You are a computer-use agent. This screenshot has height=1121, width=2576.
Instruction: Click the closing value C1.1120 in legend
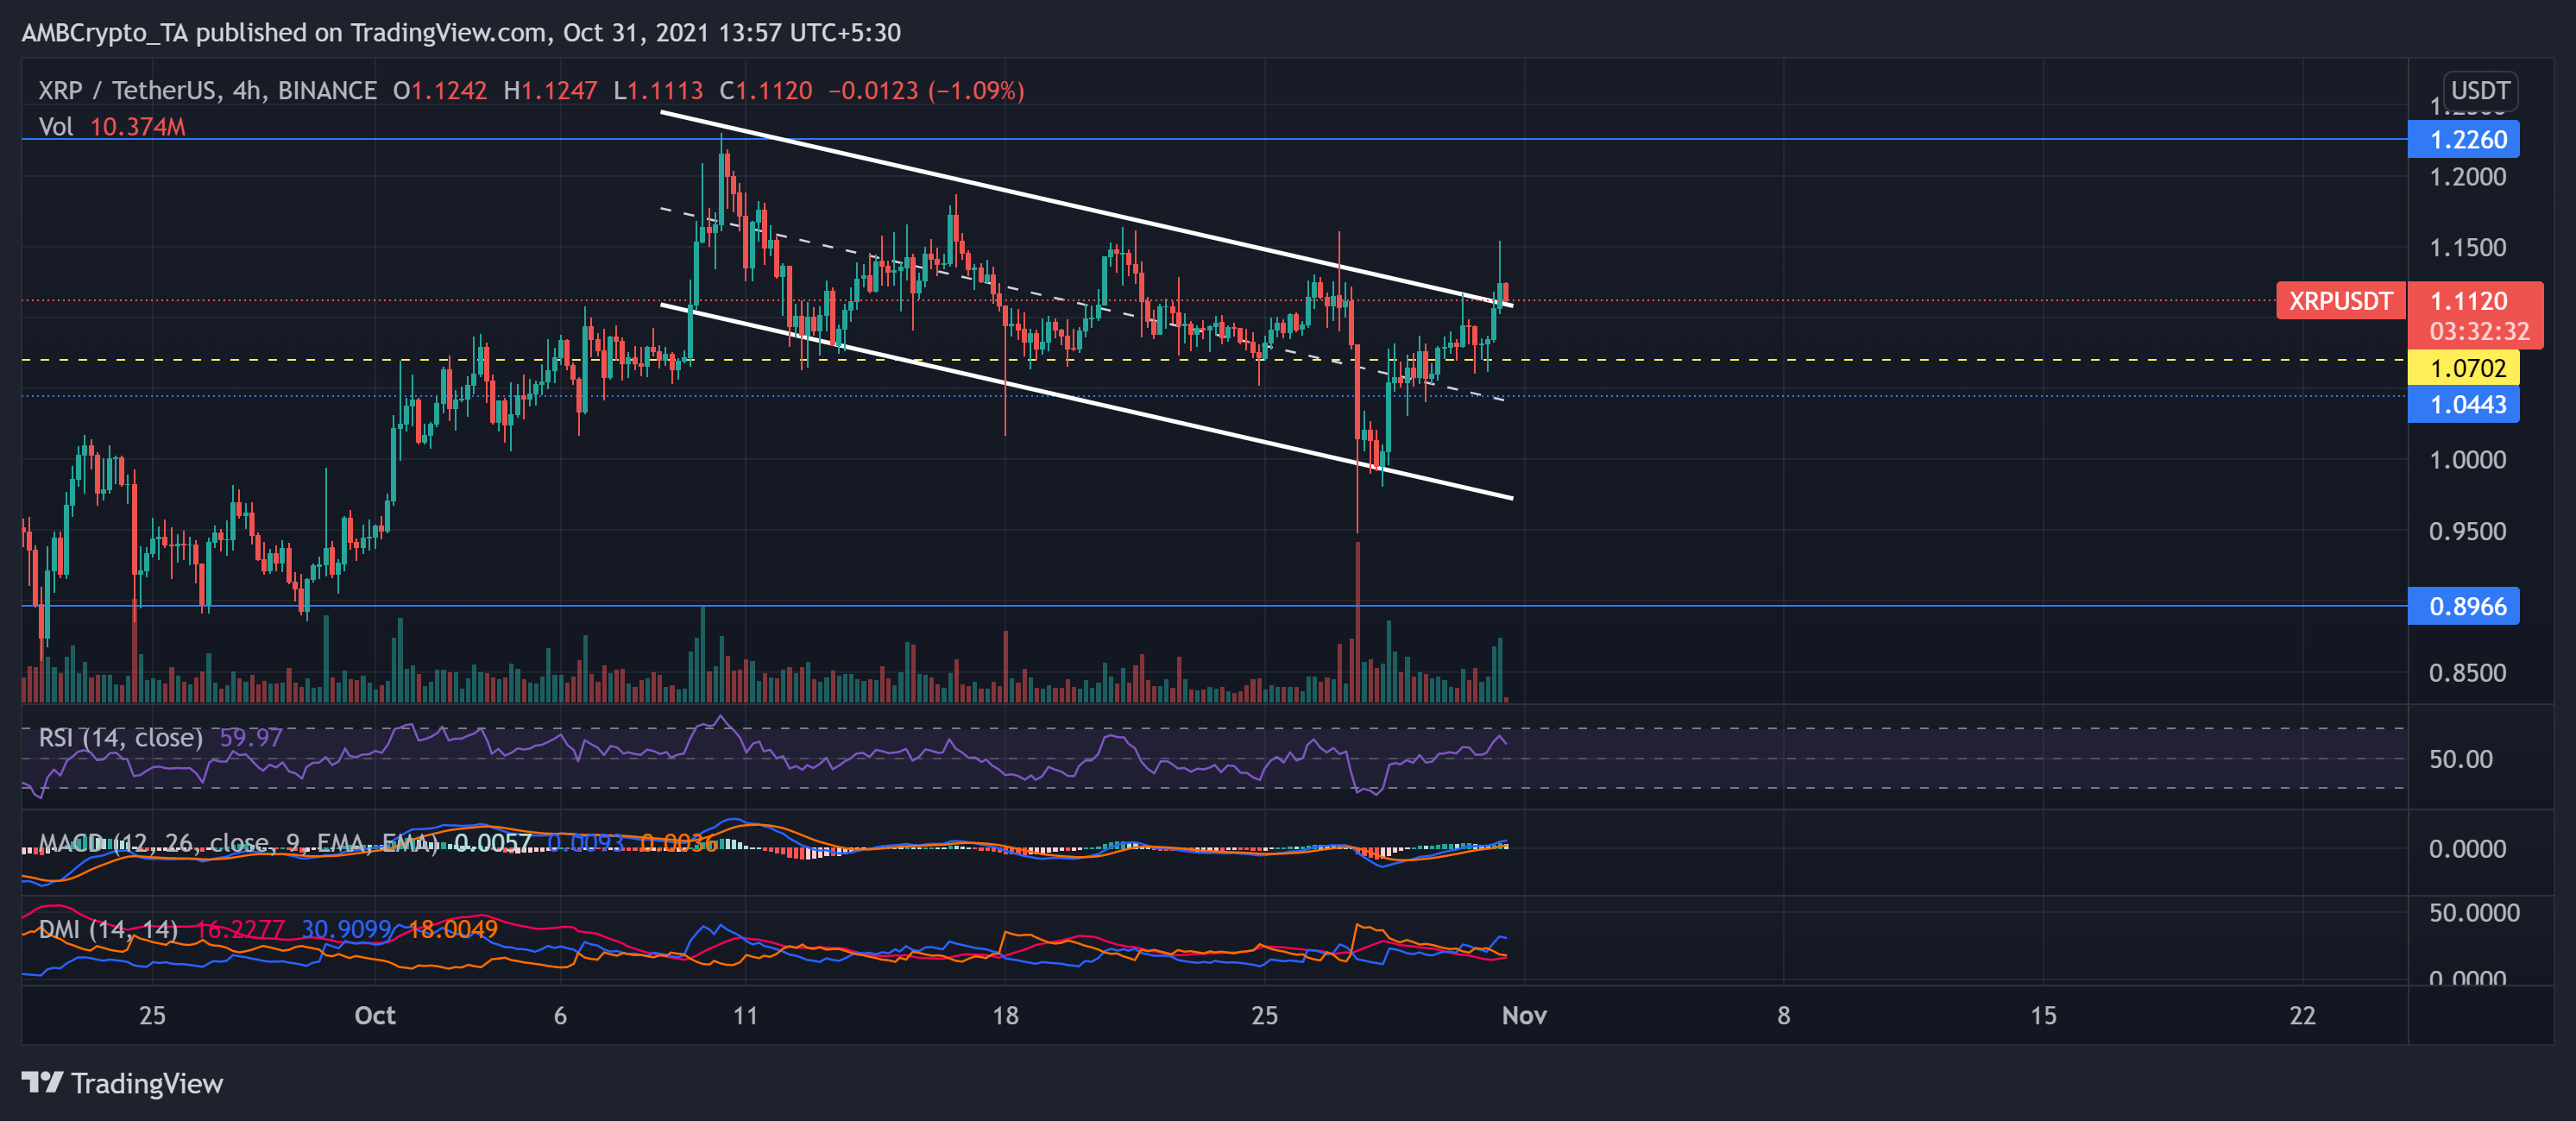tap(765, 91)
